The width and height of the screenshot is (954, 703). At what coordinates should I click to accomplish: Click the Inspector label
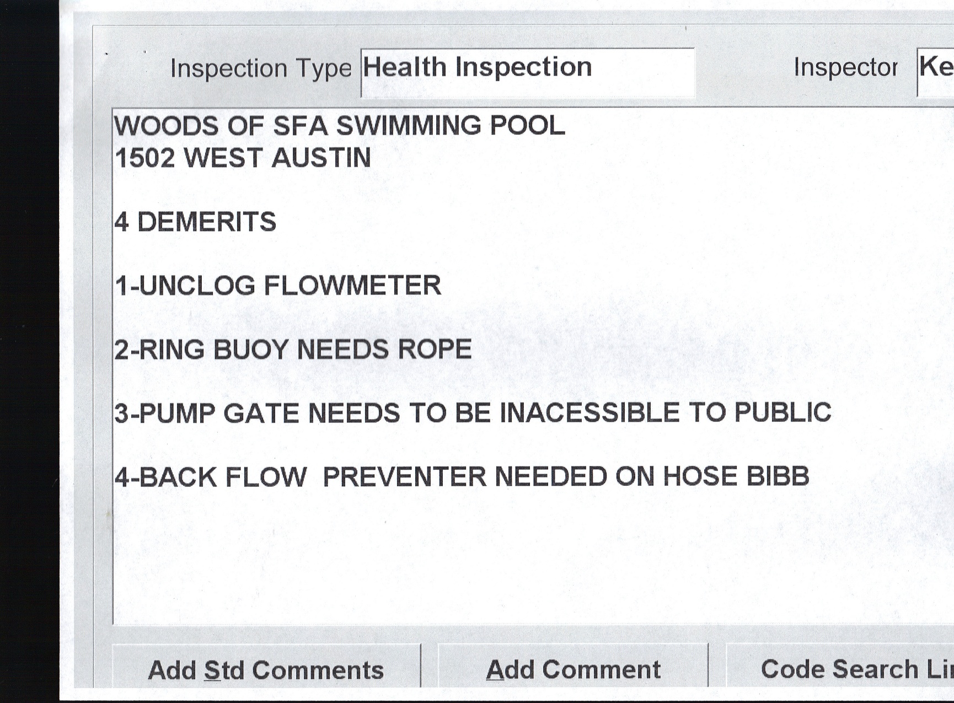coord(845,68)
